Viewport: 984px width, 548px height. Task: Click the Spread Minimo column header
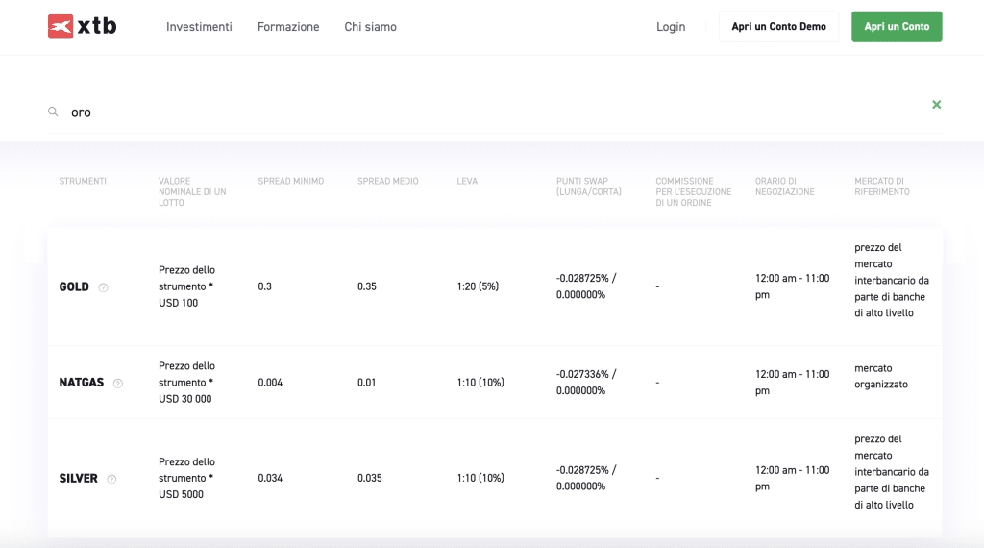point(291,181)
